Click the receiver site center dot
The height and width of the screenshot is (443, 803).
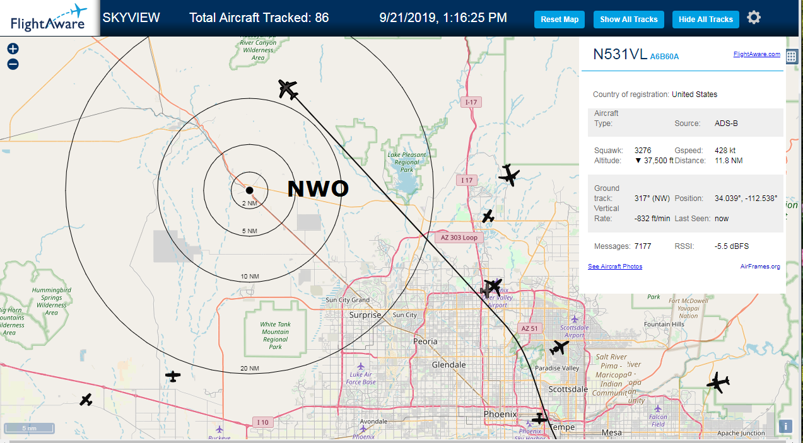(x=249, y=190)
